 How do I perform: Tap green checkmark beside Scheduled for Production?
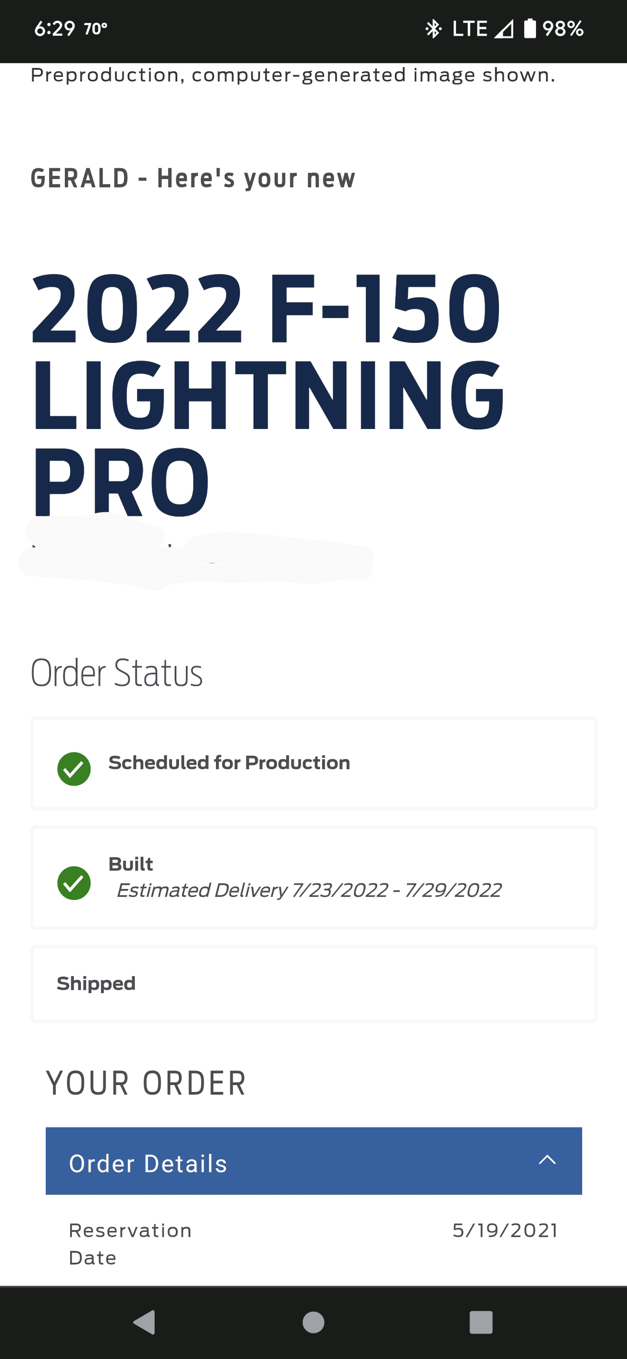(x=74, y=769)
